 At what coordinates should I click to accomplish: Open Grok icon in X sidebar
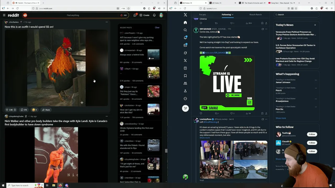pyautogui.click(x=185, y=53)
